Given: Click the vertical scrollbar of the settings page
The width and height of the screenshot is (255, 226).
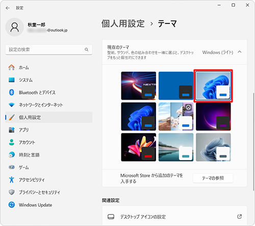Looking at the screenshot, I should point(253,142).
